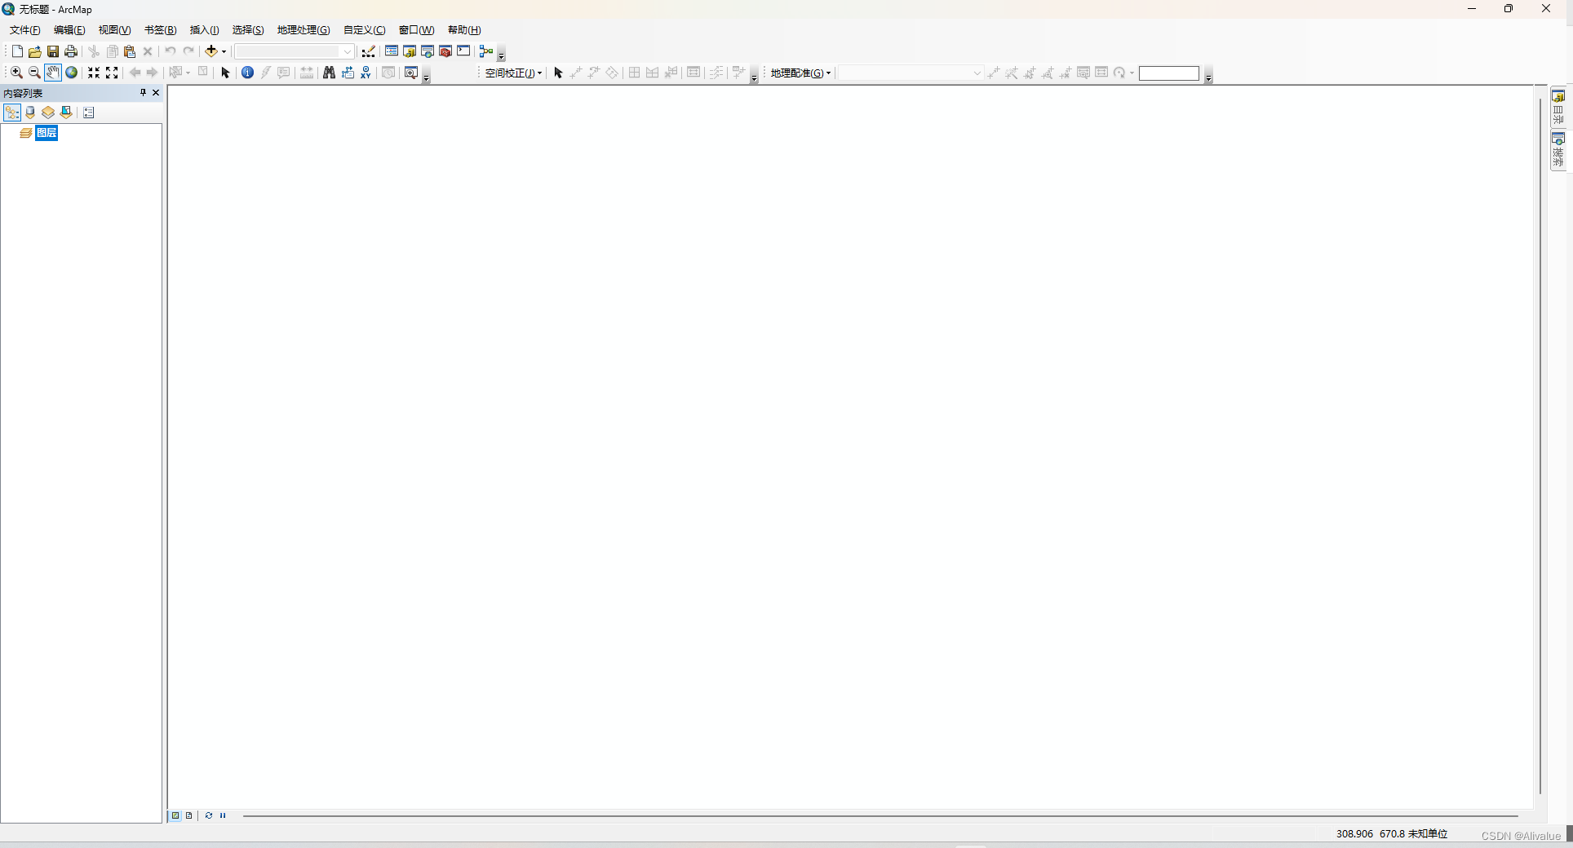Expand the 地理配准(G) dropdown menu
1573x848 pixels.
click(800, 73)
